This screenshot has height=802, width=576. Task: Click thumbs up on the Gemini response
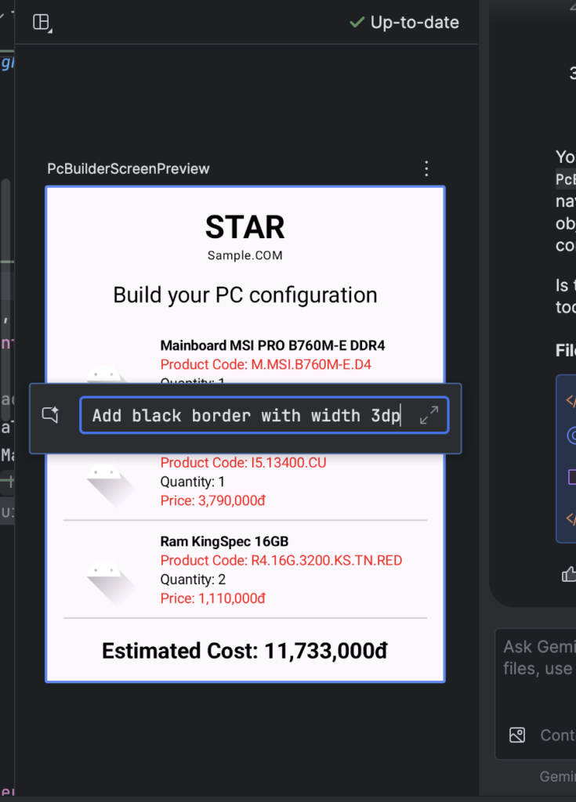pos(569,575)
